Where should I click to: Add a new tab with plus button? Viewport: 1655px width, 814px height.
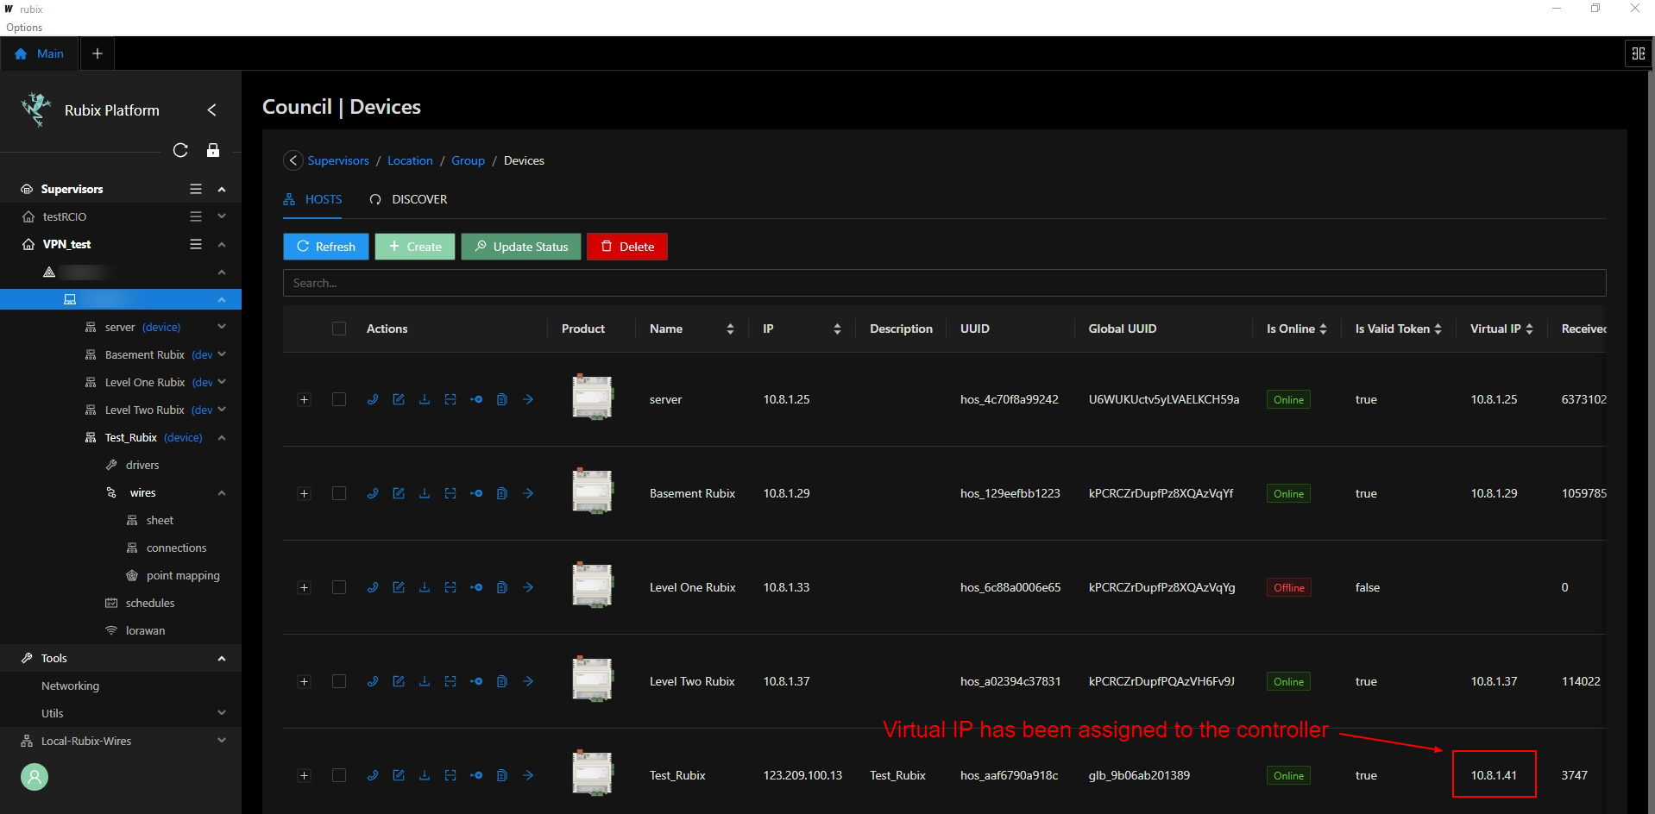coord(98,53)
